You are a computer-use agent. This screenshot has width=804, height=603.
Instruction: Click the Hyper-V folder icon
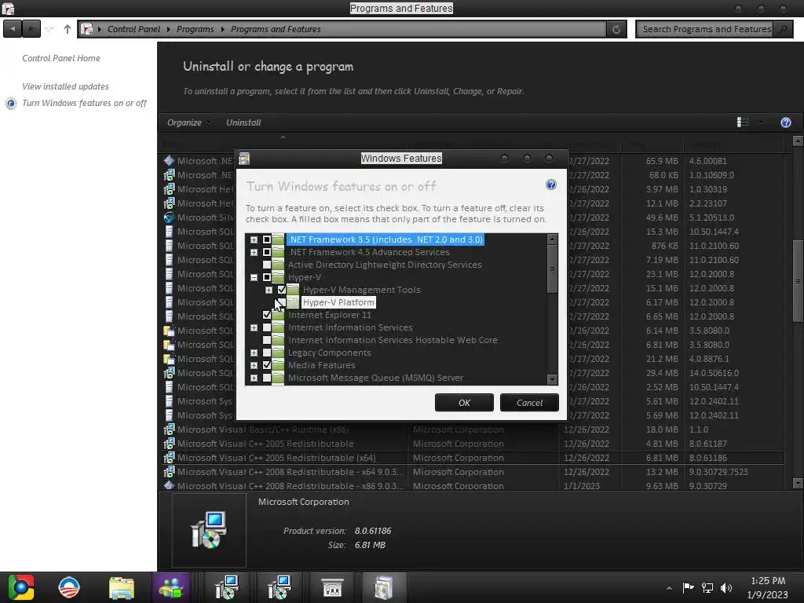click(278, 277)
